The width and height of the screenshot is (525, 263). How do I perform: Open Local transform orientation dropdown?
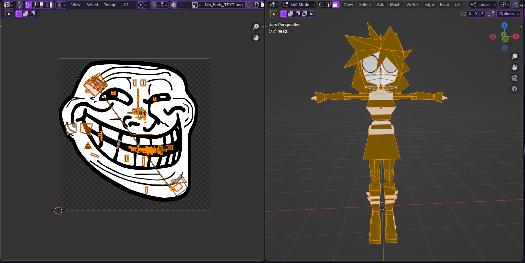coord(483,5)
